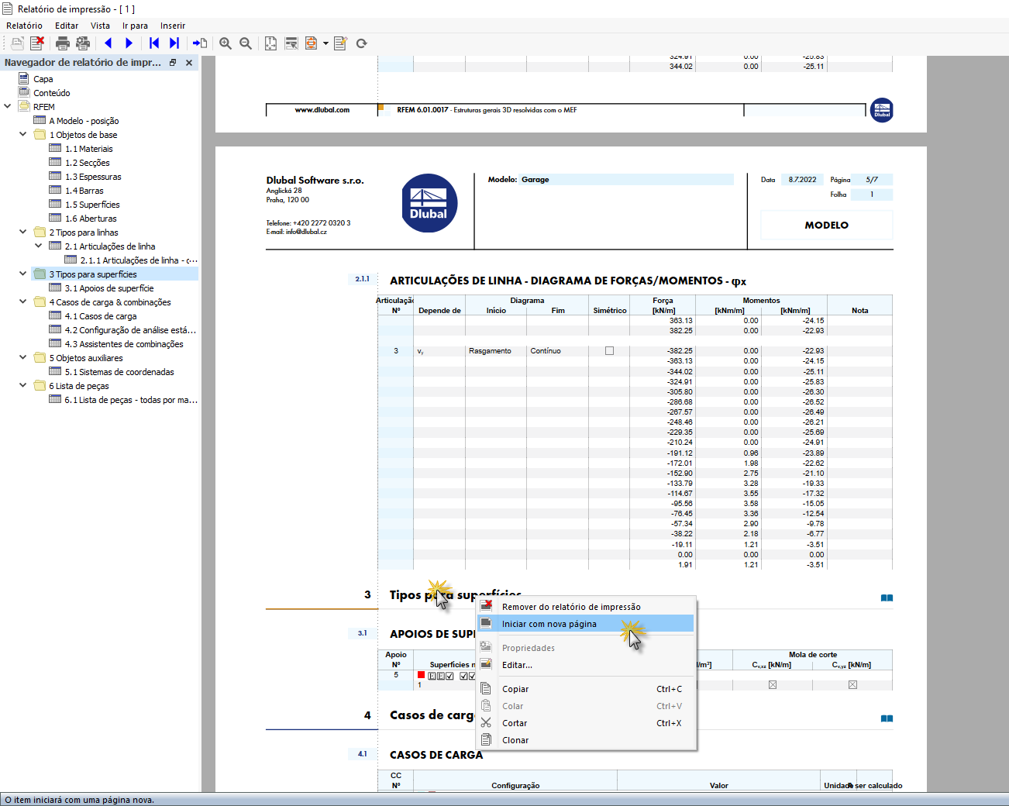Select Capa in the navigator tree
Viewport: 1009px width, 806px height.
tap(43, 79)
